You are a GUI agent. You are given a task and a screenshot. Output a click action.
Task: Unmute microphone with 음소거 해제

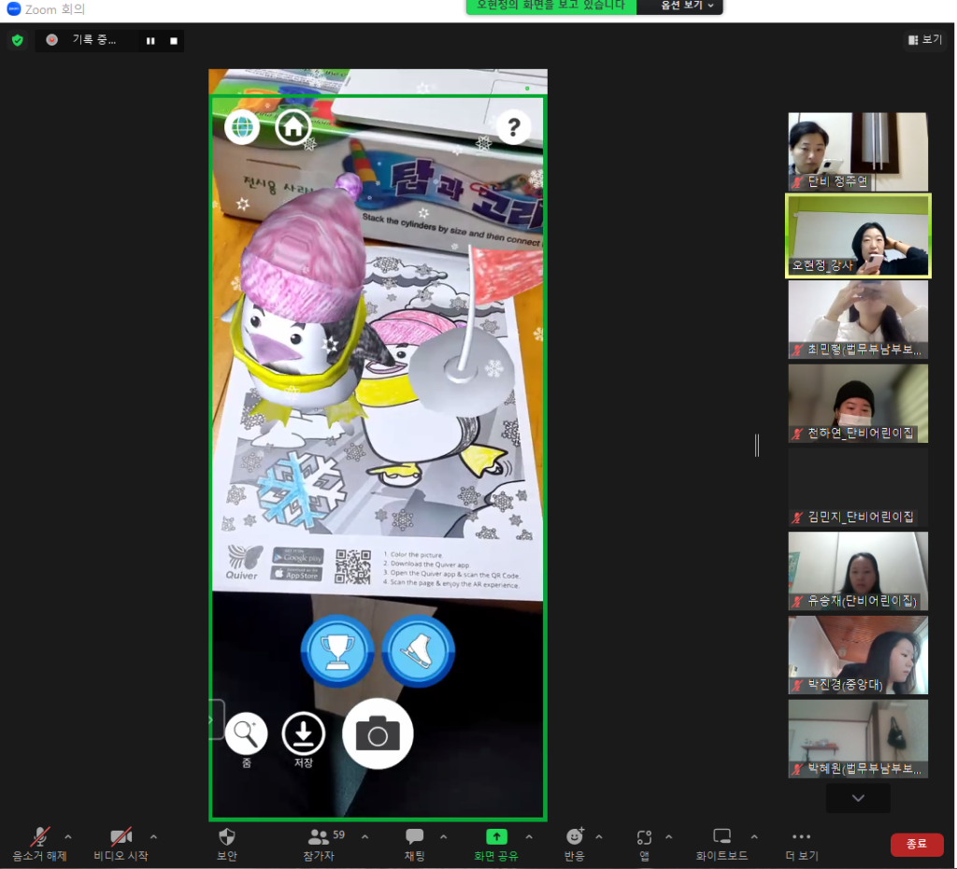[39, 845]
